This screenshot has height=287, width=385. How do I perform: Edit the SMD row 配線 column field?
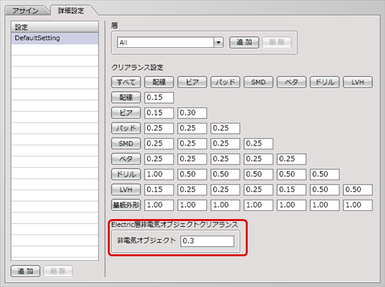tap(159, 143)
